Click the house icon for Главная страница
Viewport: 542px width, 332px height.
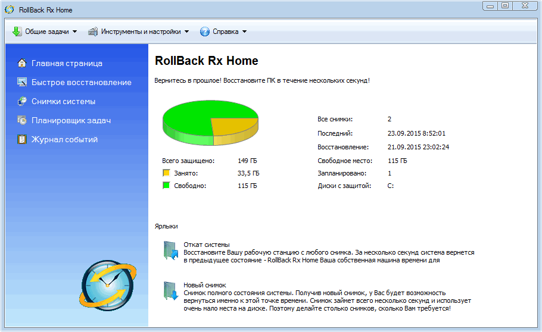pyautogui.click(x=22, y=63)
